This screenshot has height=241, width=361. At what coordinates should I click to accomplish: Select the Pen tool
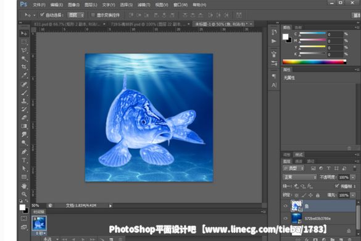pyautogui.click(x=24, y=152)
